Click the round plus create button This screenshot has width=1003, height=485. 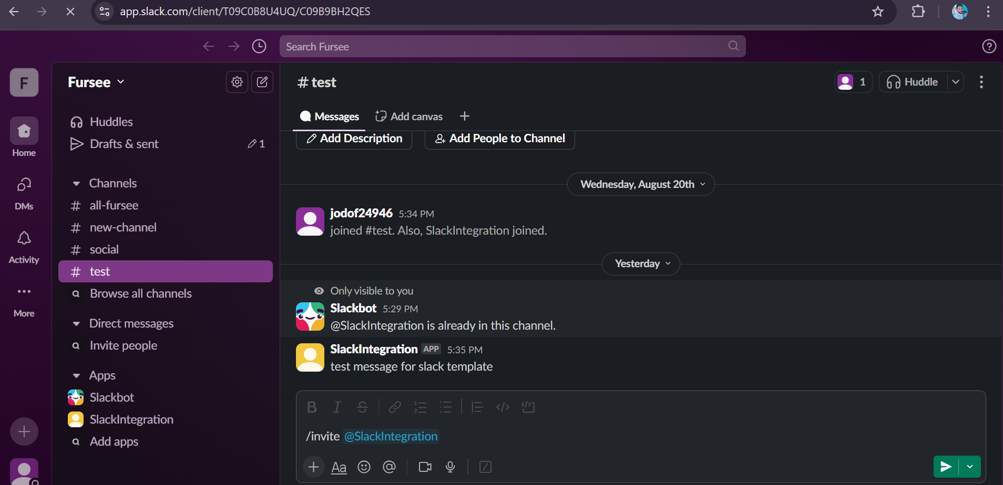24,431
